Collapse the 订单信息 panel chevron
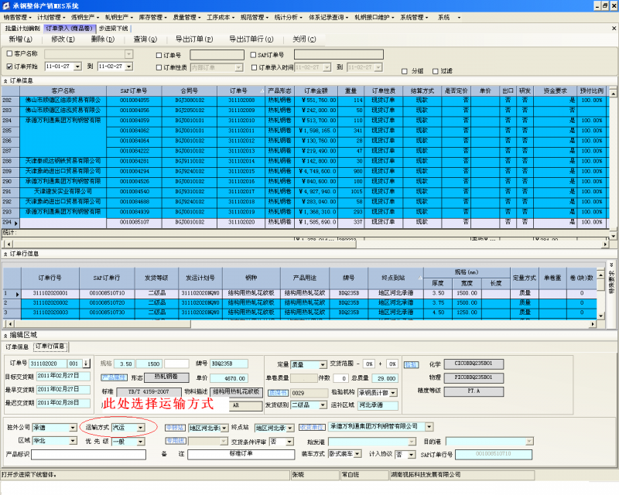 [x=5, y=80]
